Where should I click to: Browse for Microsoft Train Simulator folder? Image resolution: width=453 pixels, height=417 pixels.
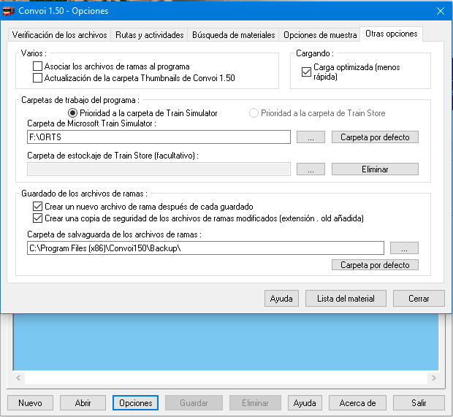tap(311, 137)
